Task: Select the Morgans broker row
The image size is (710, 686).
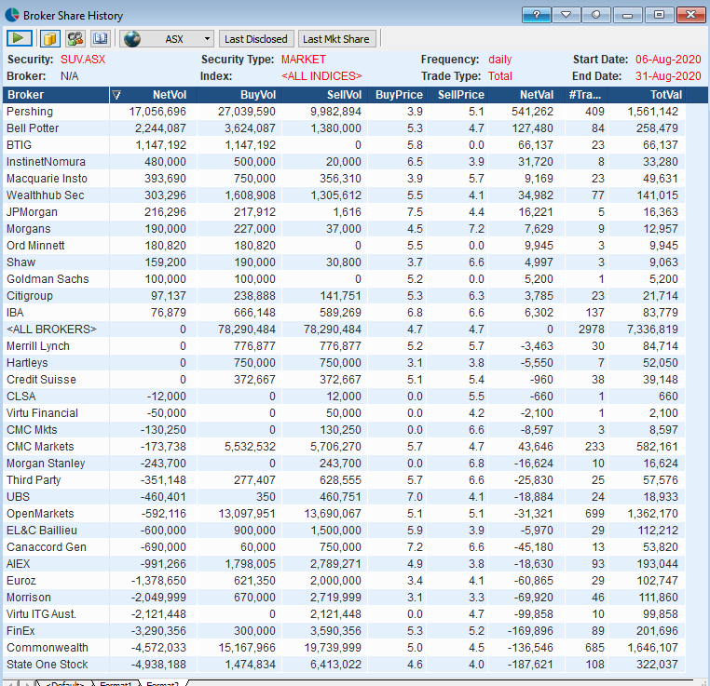Action: point(344,229)
